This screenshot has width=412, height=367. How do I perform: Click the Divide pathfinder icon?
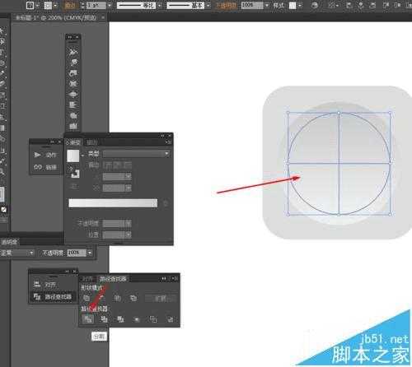pos(87,319)
